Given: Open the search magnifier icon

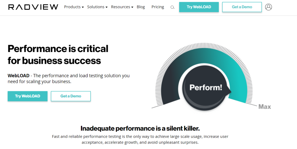Looking at the screenshot, I should (x=172, y=7).
